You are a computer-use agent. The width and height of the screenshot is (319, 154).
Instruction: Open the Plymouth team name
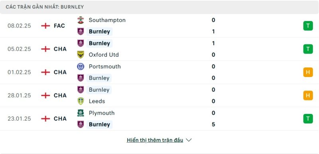point(102,113)
